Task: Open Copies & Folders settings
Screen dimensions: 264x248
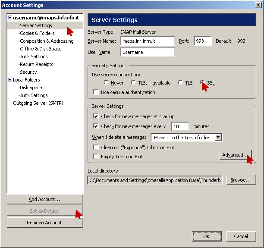Action: (x=37, y=33)
